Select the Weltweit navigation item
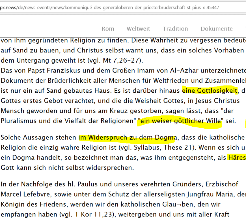Image resolution: width=246 pixels, height=219 pixels. (x=138, y=29)
